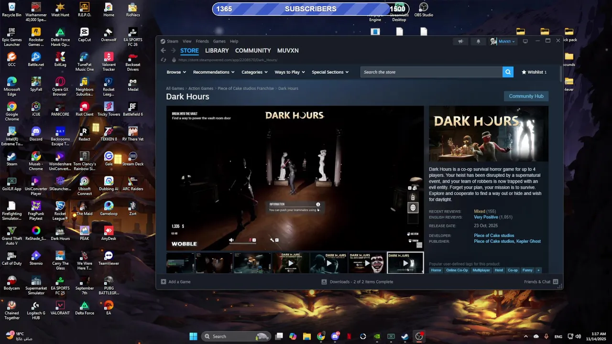Click the Very Positive reviews link

coord(486,217)
